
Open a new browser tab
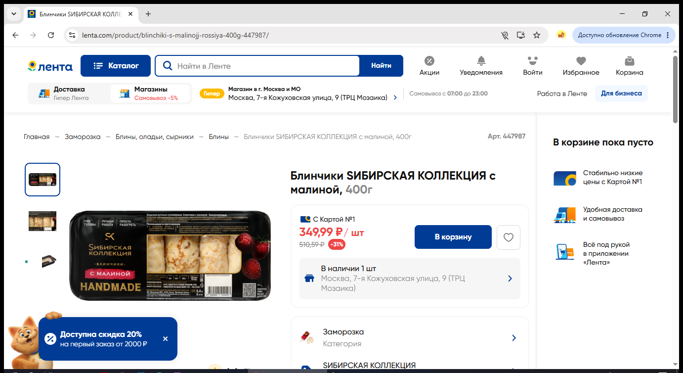(x=148, y=14)
